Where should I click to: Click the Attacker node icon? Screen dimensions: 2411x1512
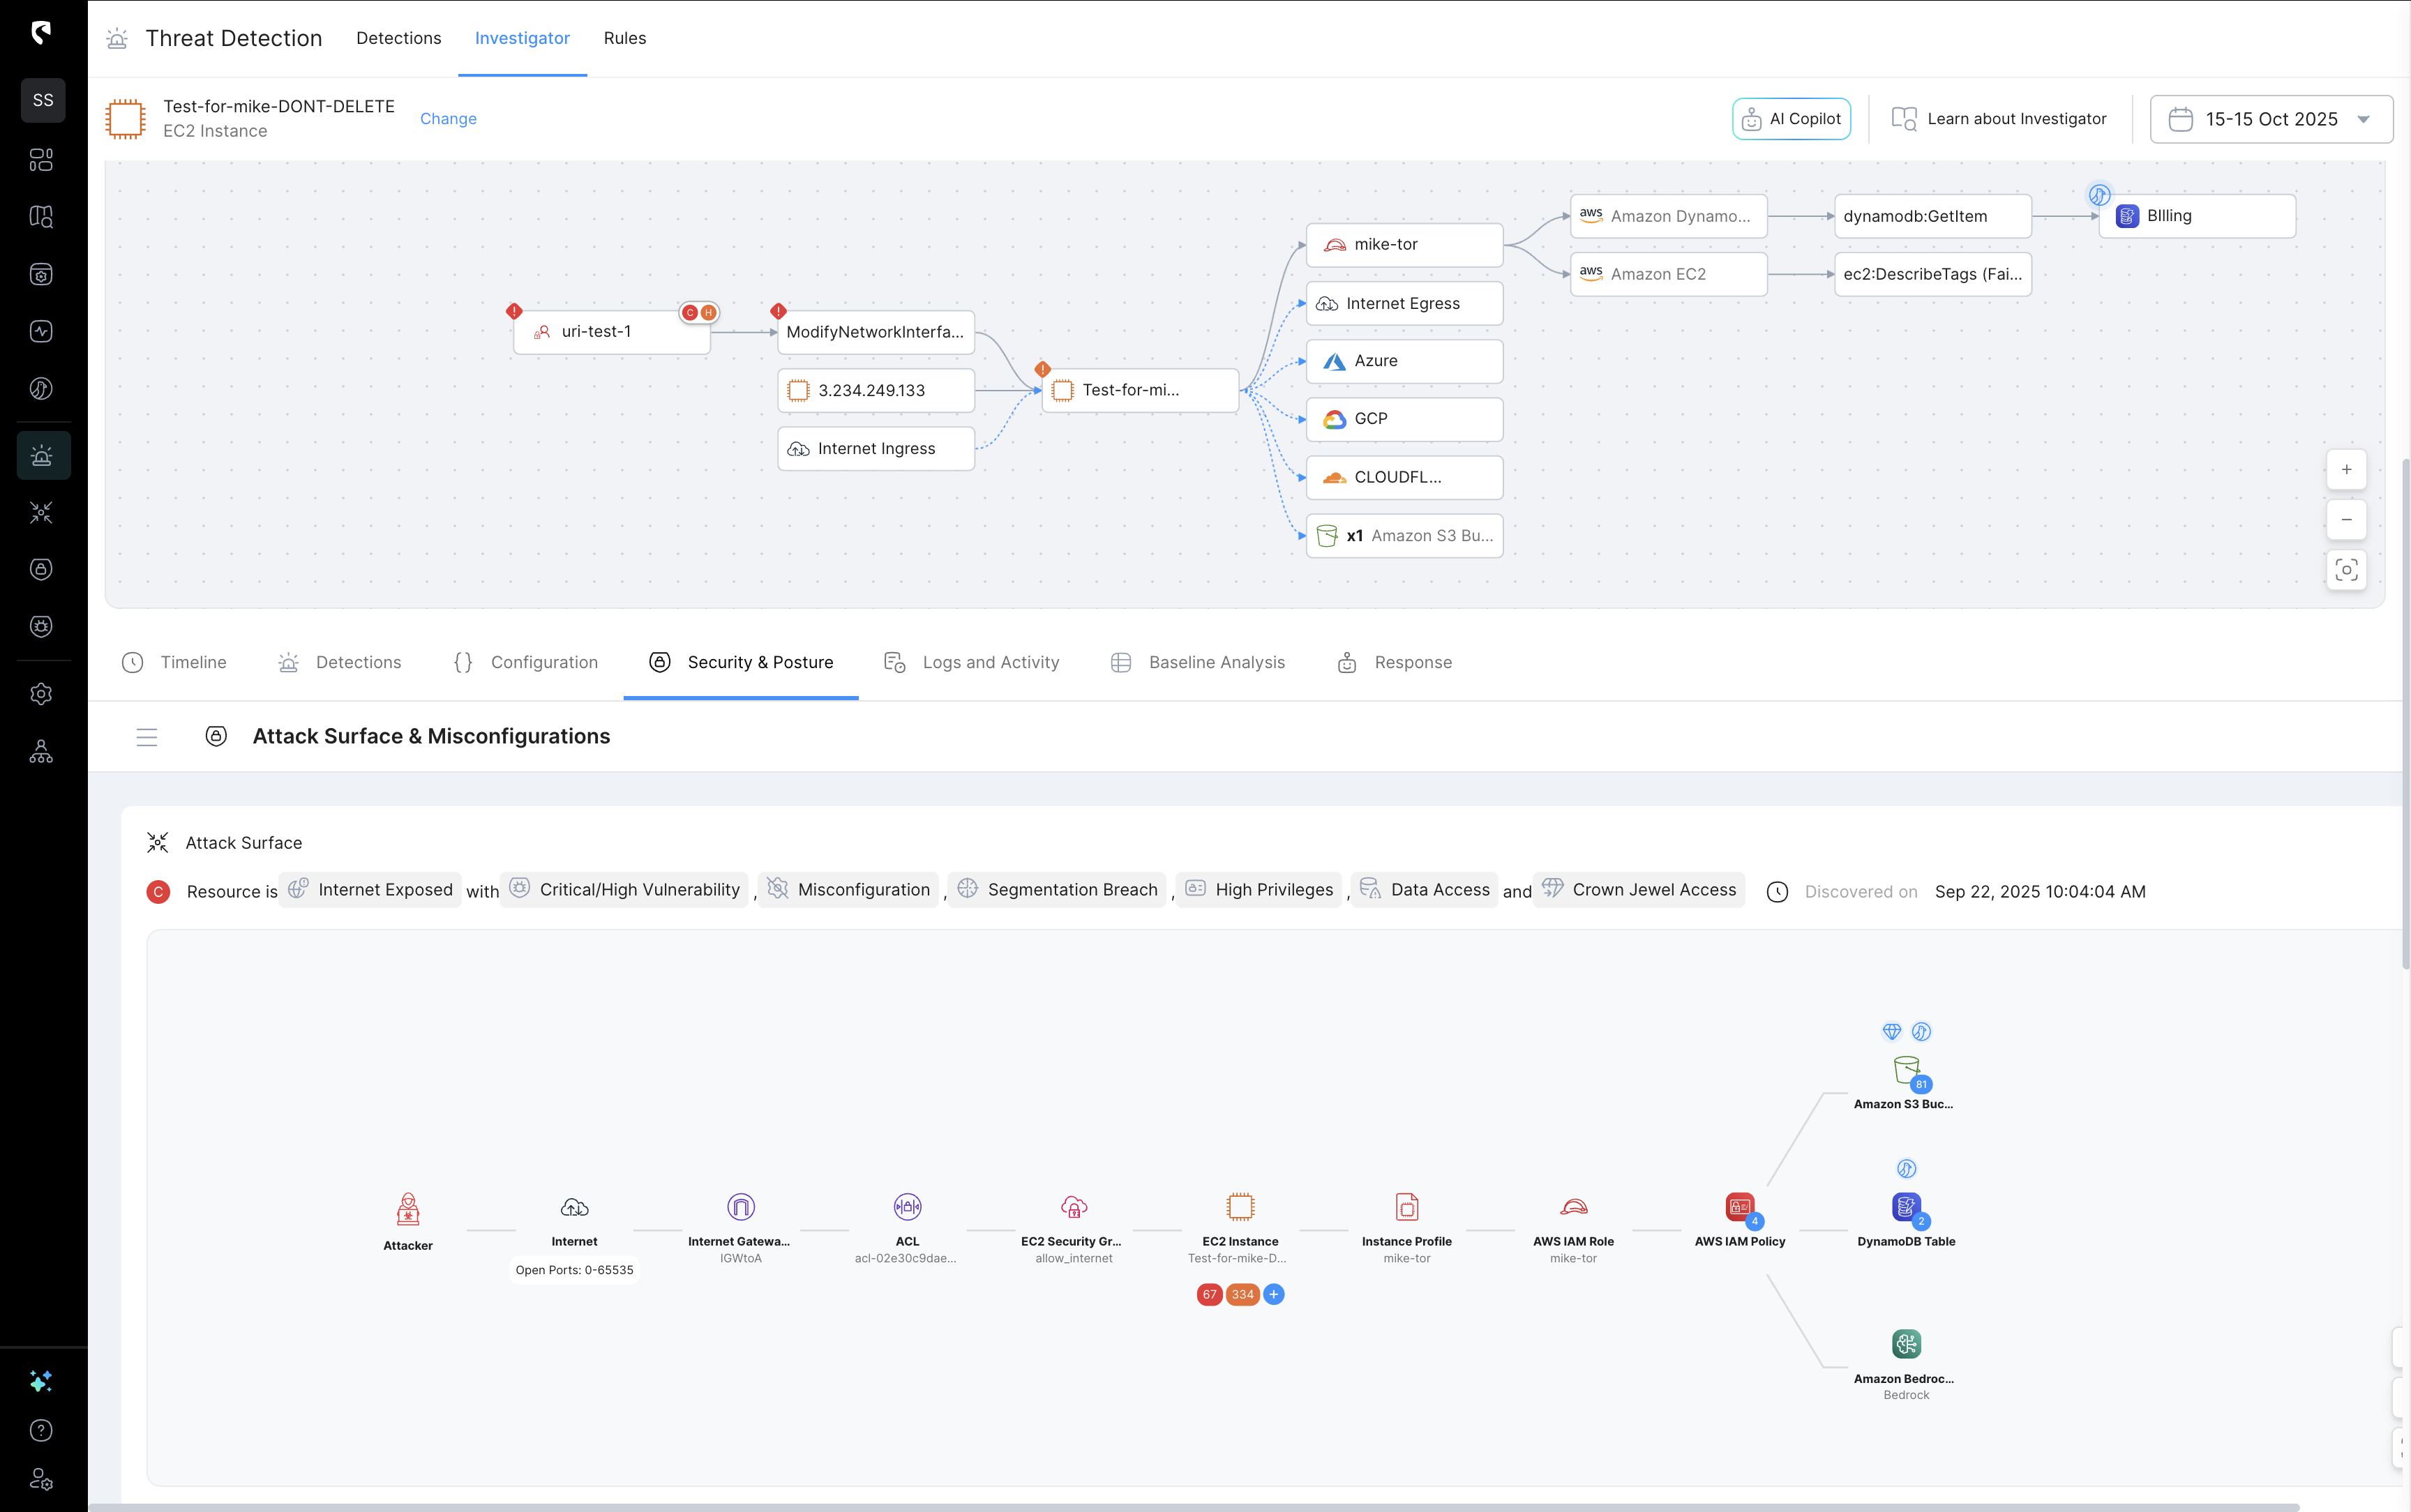coord(408,1209)
